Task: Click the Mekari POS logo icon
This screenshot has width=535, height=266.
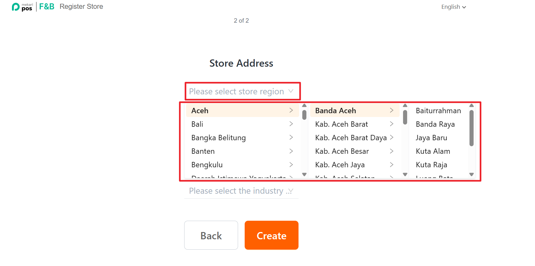Action: coord(22,7)
